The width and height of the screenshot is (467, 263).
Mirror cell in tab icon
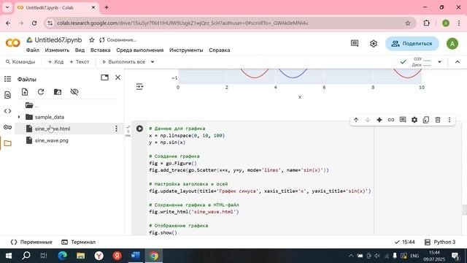(x=426, y=120)
